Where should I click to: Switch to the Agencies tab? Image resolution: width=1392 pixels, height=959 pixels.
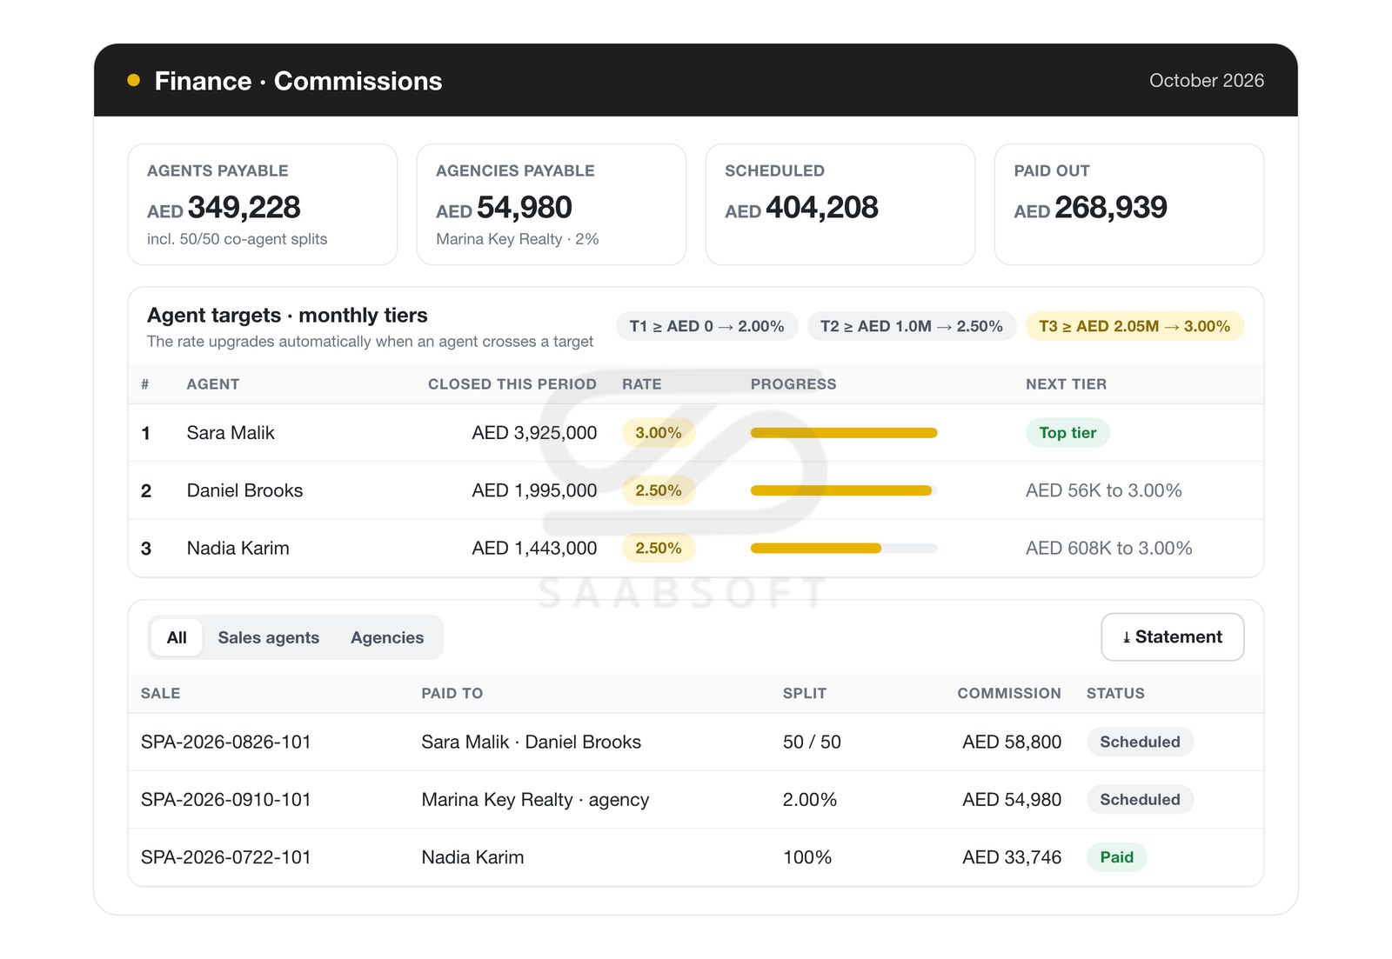coord(387,637)
